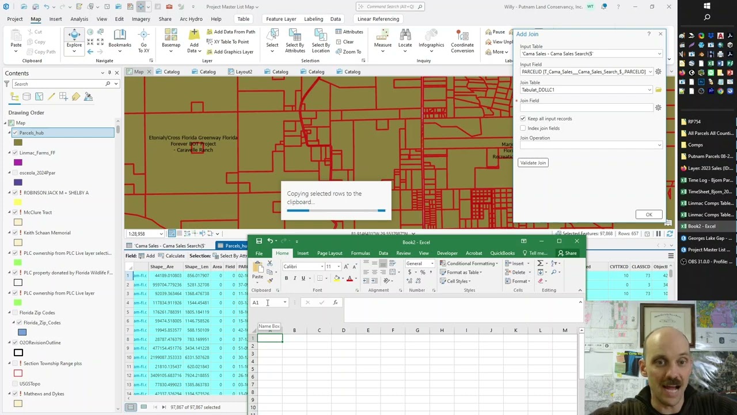Click Excel's Underline formatting button
Viewport: 737px width, 415px height.
(303, 278)
